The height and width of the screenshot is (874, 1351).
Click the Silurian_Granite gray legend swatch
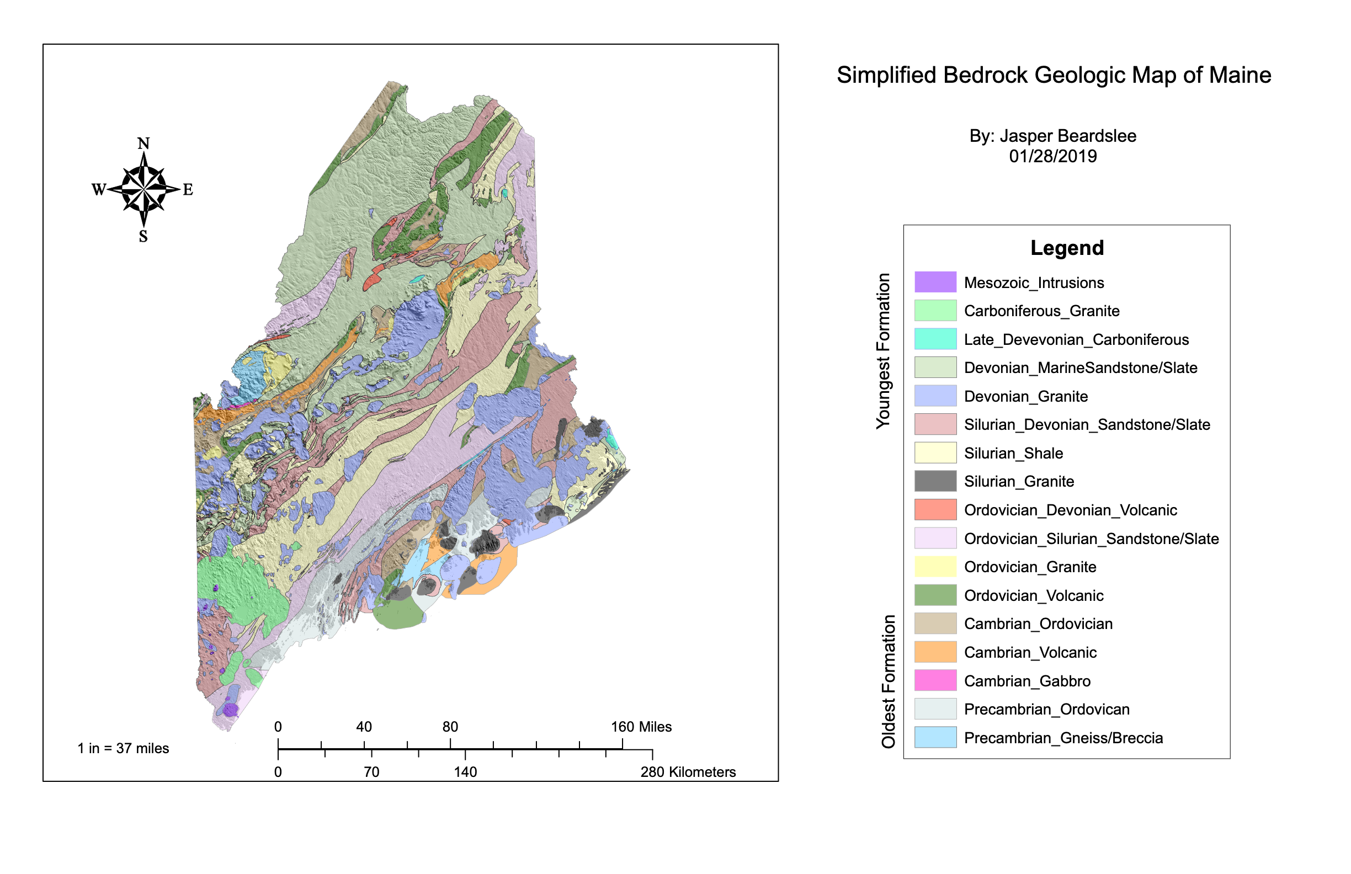click(x=935, y=481)
